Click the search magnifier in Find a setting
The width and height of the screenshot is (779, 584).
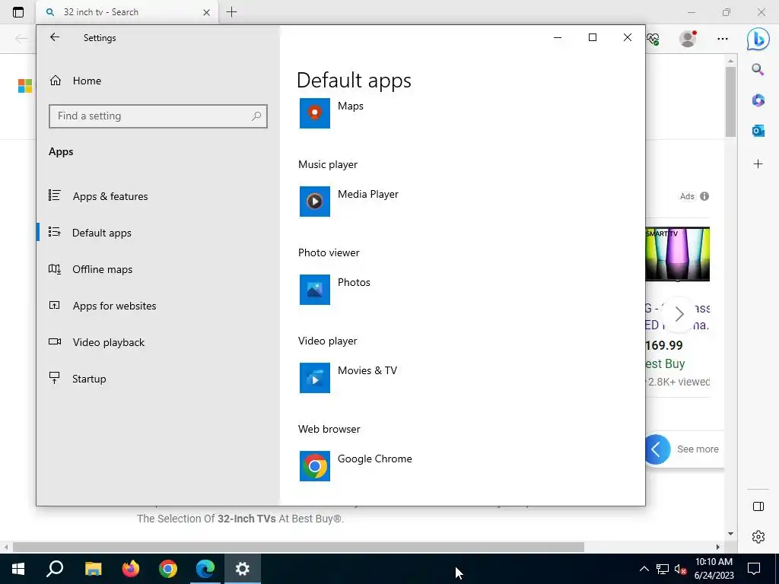(256, 116)
